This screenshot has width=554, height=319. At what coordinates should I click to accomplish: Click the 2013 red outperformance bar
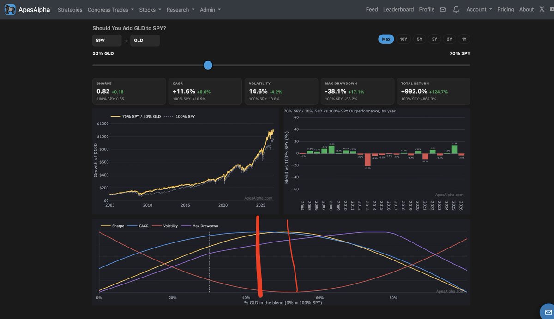367,159
